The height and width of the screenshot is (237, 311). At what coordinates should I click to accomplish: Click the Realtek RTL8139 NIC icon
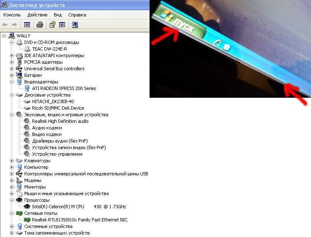point(27,220)
